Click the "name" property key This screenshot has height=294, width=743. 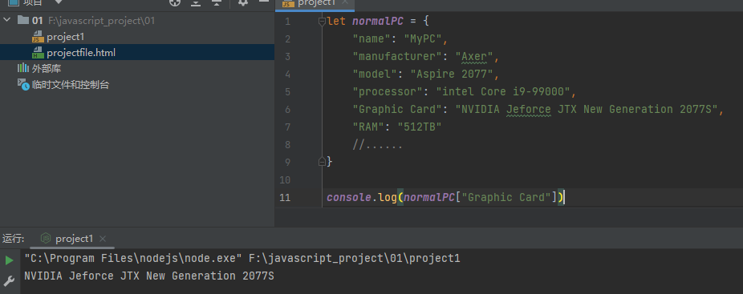371,38
